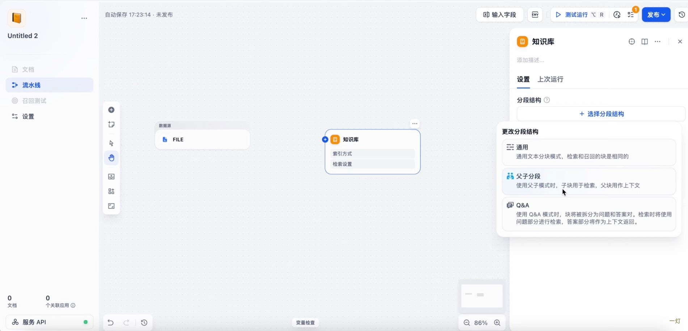Viewport: 688px width, 331px height.
Task: Open 召回测试 in the sidebar
Action: click(34, 101)
